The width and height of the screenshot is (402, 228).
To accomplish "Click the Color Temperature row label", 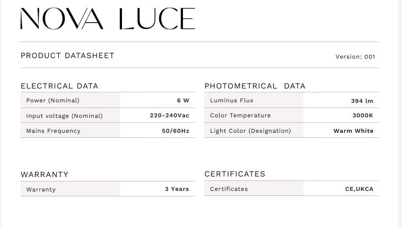I will 240,116.
